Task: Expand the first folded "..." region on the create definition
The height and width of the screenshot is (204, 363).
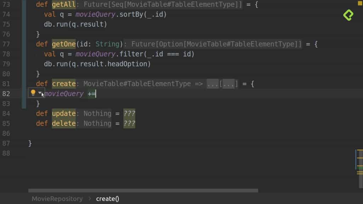Action: (x=212, y=84)
